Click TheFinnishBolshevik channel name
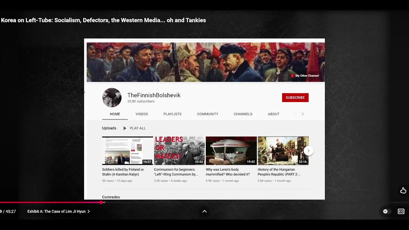This screenshot has width=409, height=230. [x=154, y=95]
